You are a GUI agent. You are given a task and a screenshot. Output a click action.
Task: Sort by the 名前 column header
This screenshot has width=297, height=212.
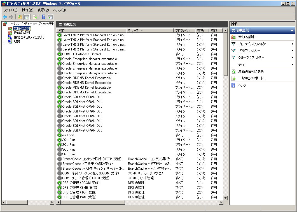tap(91, 30)
